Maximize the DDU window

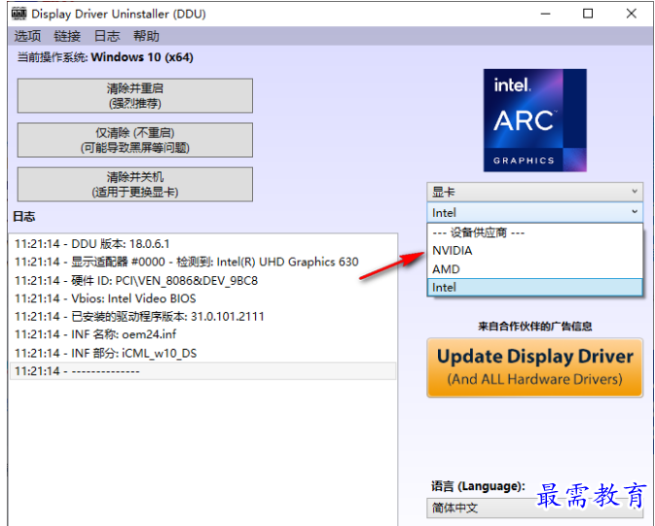588,14
